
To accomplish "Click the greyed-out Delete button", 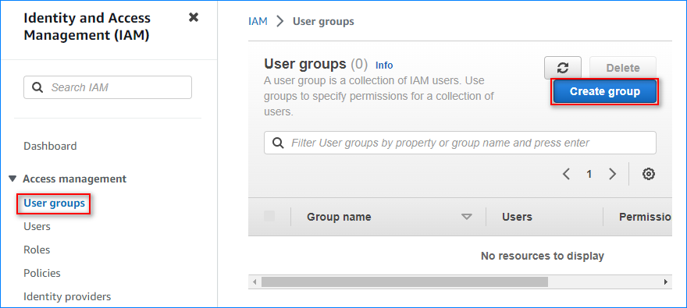I will [623, 68].
